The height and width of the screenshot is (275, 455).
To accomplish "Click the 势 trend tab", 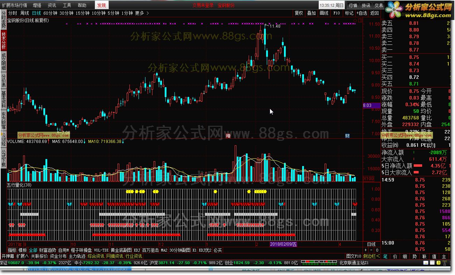I will tap(414, 256).
